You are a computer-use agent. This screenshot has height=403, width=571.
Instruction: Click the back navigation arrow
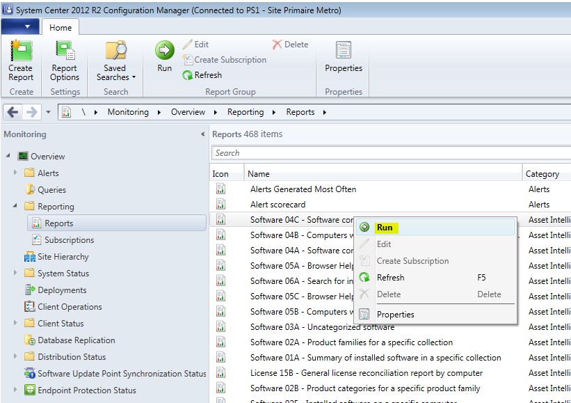[x=13, y=112]
